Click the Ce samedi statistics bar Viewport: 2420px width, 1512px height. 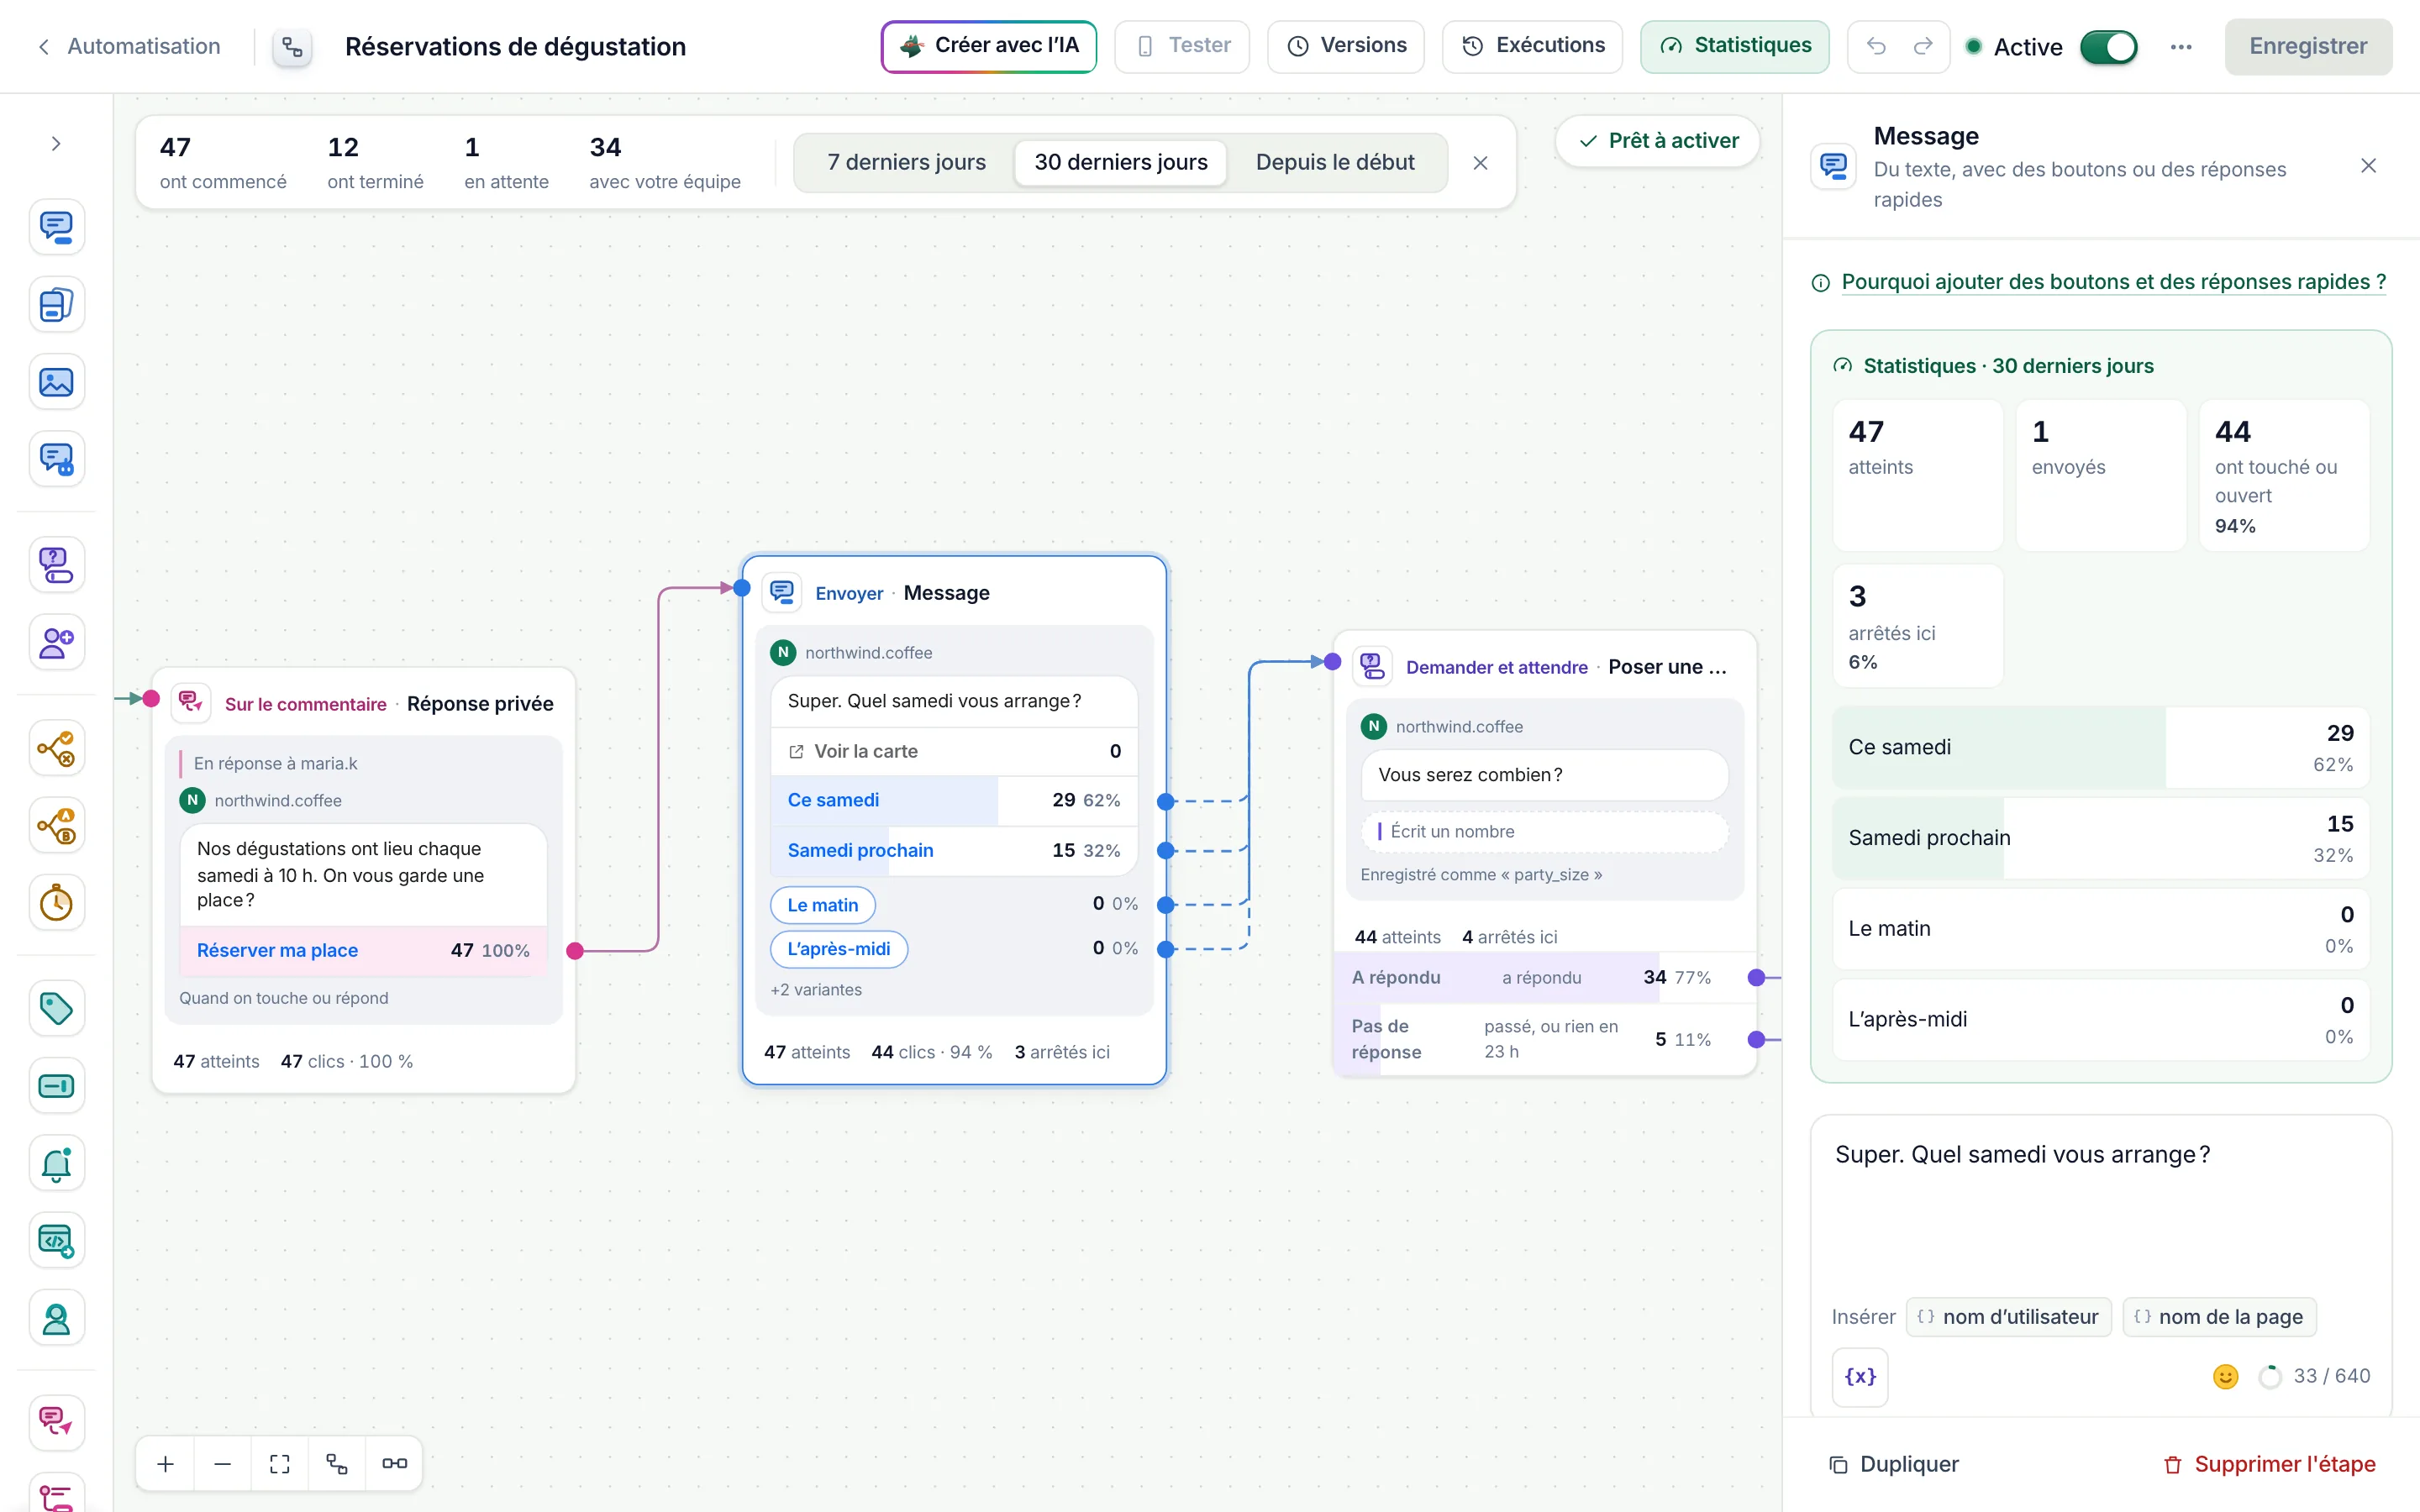click(x=2100, y=747)
